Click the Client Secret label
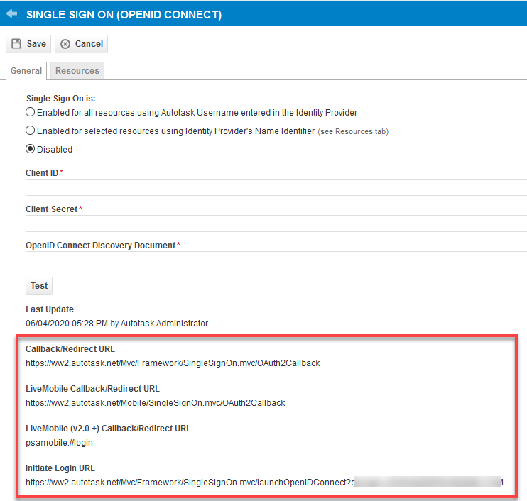 [52, 209]
